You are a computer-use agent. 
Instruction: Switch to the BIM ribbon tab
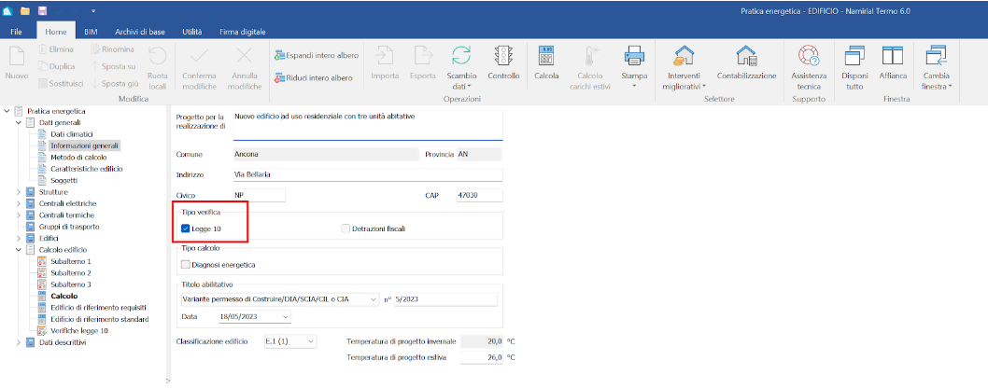click(91, 32)
